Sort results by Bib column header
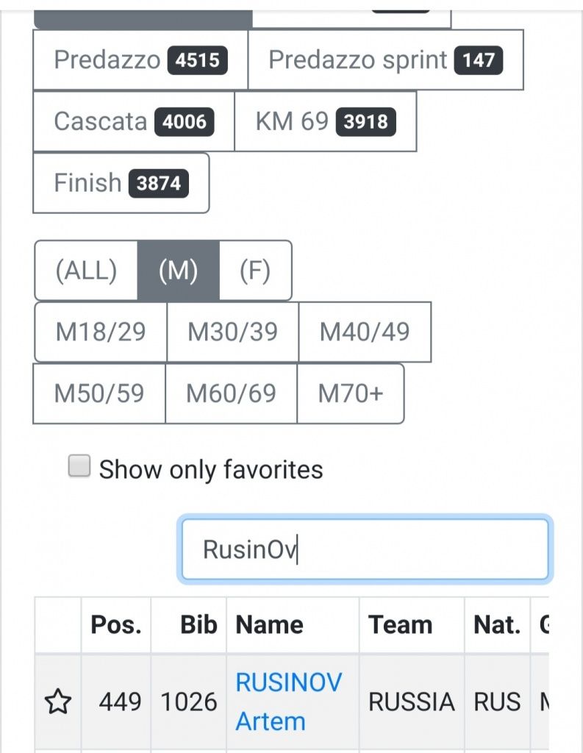 point(198,625)
